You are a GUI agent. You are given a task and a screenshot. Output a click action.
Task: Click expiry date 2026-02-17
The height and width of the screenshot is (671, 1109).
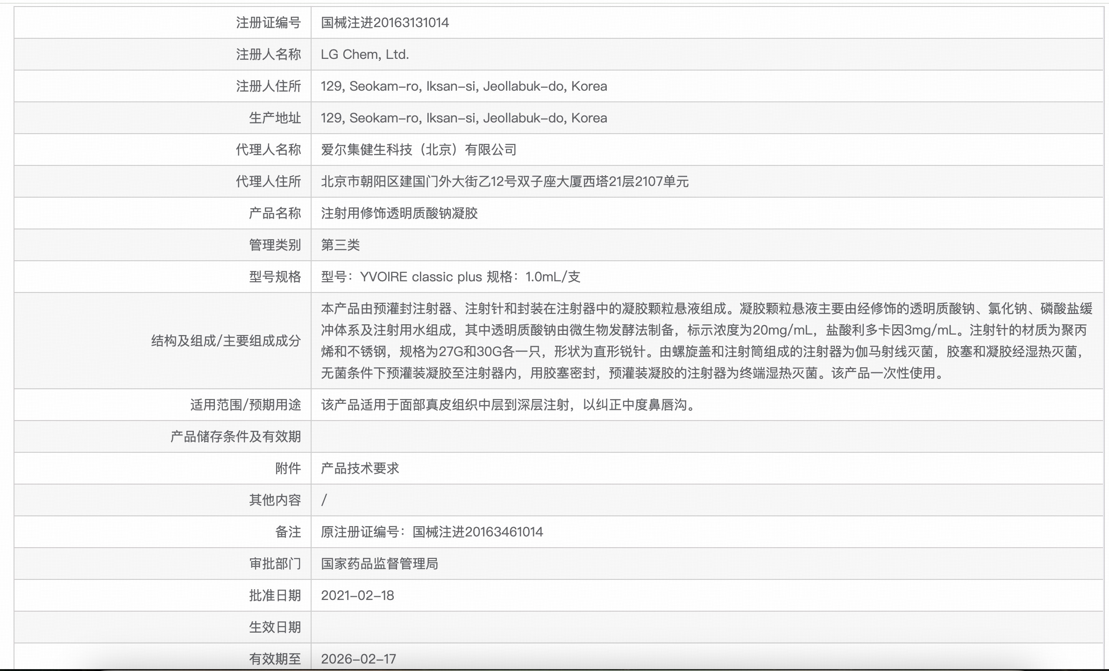coord(358,659)
